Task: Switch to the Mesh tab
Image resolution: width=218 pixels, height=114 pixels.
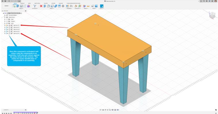Action: pos(29,3)
